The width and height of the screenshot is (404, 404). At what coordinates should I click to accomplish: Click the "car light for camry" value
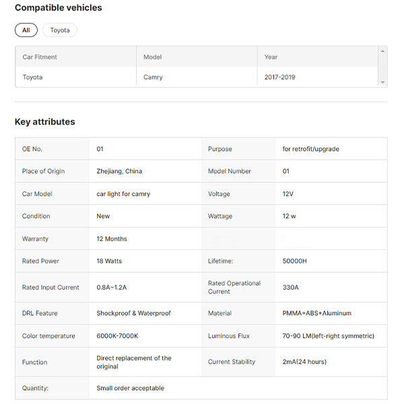(x=123, y=194)
